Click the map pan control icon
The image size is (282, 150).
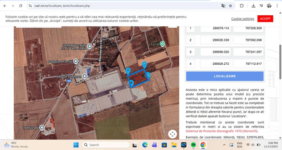(x=172, y=134)
